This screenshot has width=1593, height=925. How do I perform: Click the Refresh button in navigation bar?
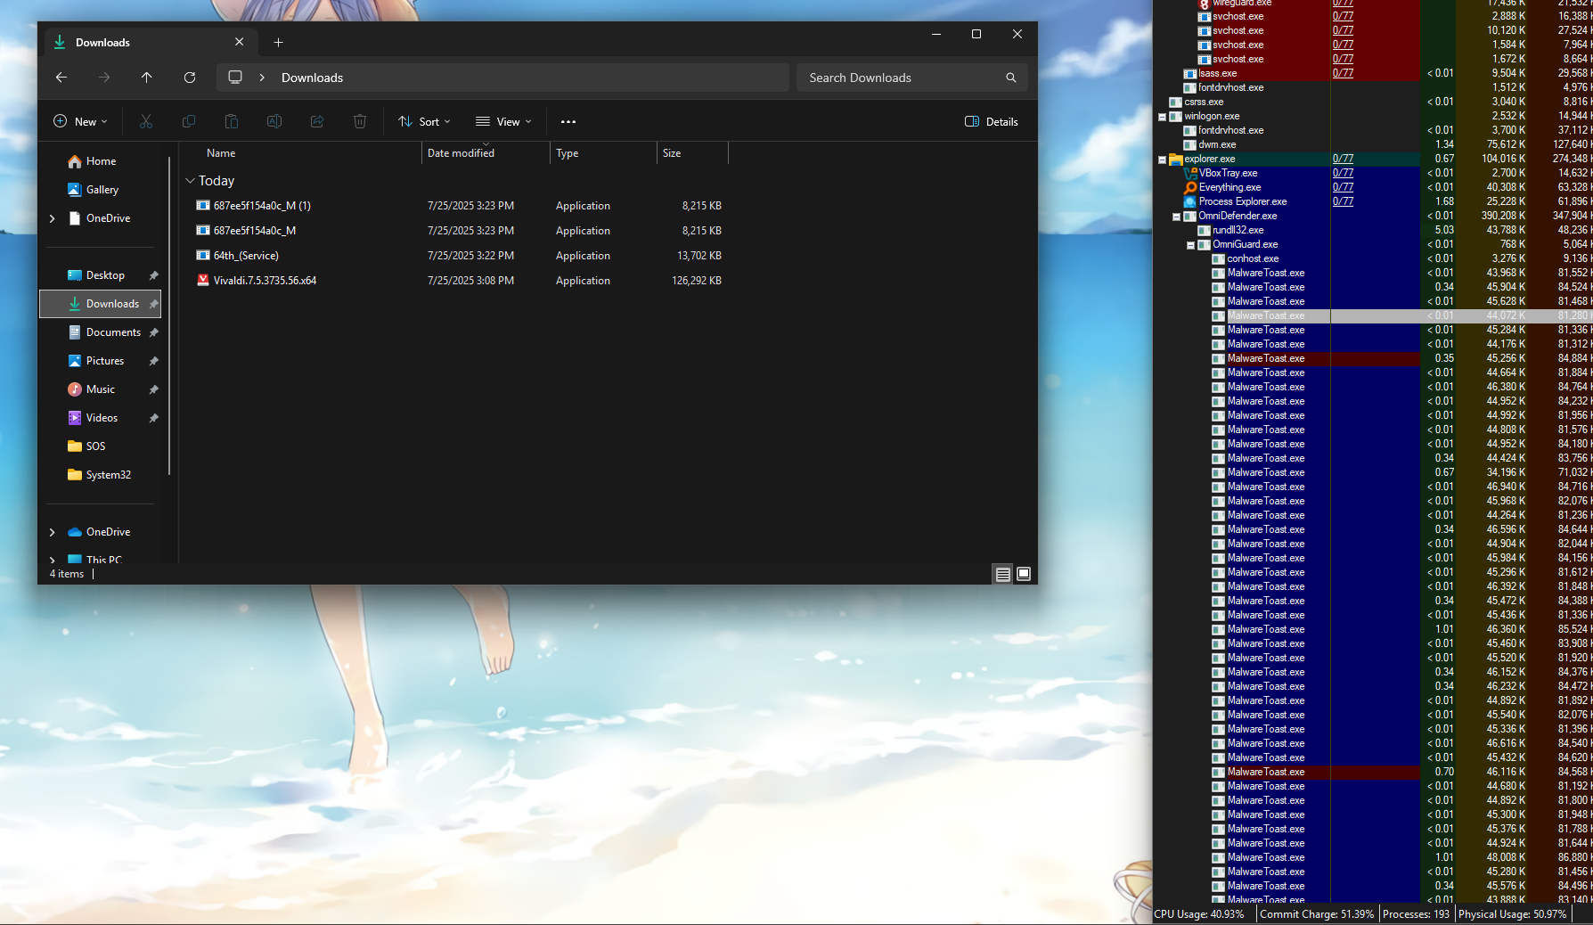coord(190,78)
